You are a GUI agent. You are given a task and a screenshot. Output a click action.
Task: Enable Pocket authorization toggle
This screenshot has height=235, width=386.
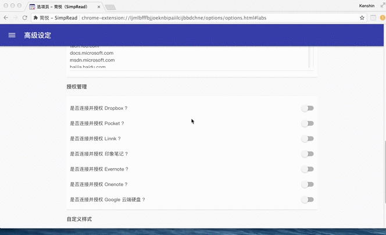308,123
